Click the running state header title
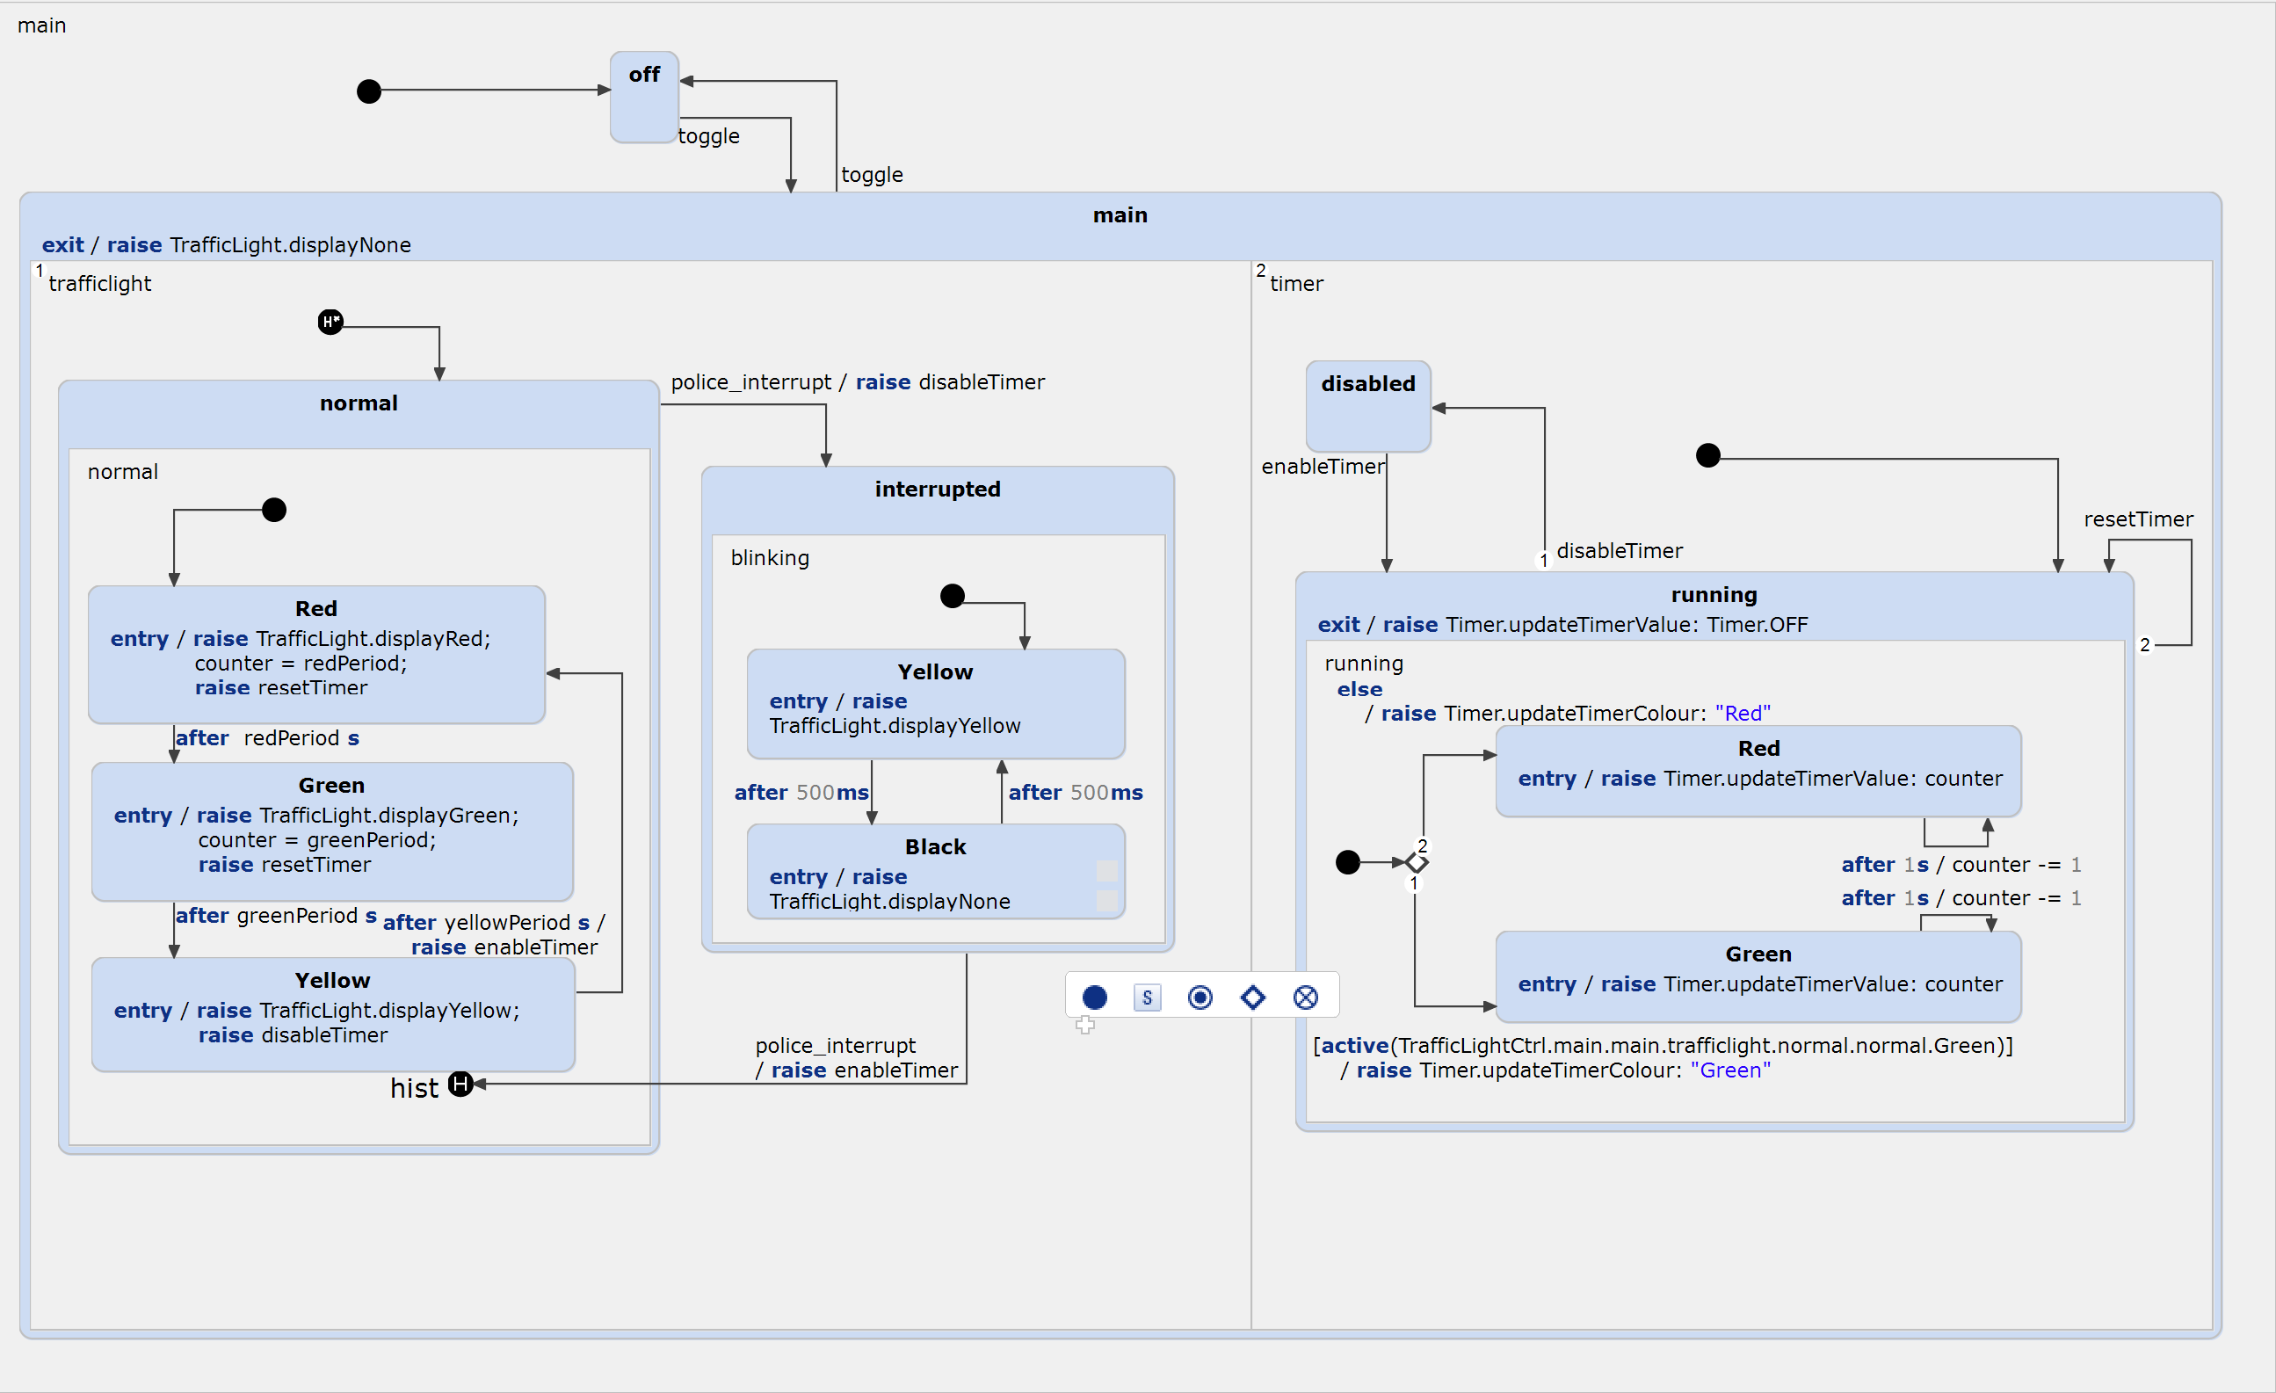This screenshot has height=1393, width=2276. [1714, 595]
